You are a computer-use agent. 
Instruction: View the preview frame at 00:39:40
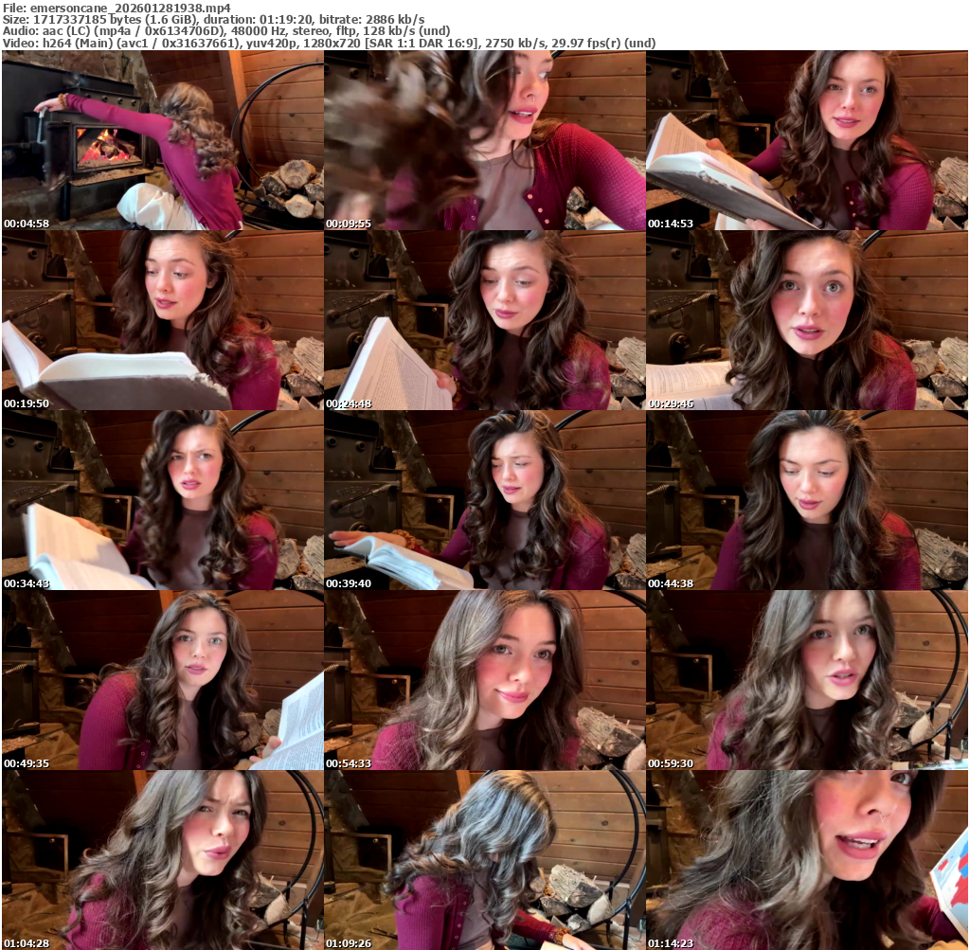(x=485, y=500)
